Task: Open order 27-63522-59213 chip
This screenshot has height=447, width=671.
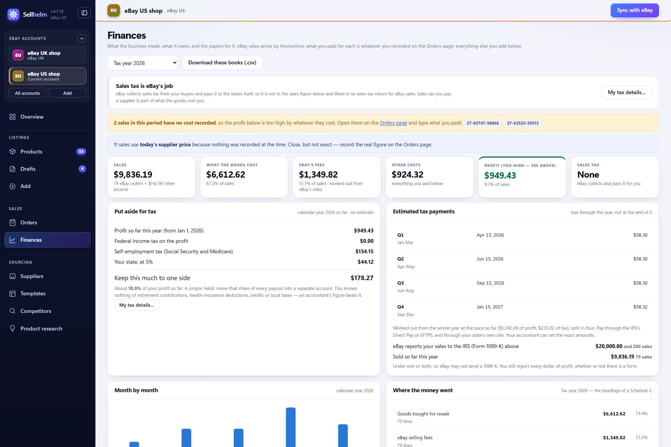Action: click(522, 123)
